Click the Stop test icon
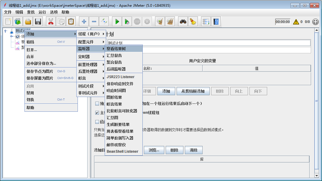The image size is (322, 181). click(137, 22)
